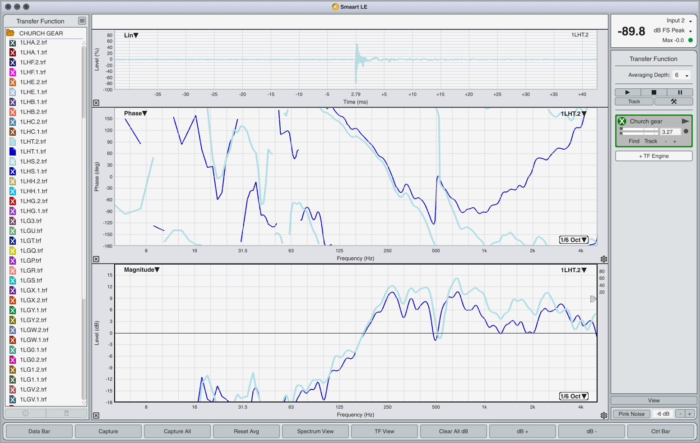Open Magnitude plot 1/6 Oct smoothing dropdown
Screen dimensions: 700x443
pos(574,396)
